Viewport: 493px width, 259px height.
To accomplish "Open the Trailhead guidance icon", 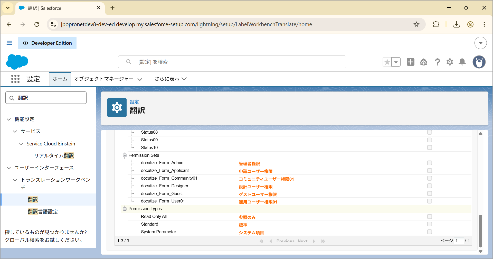I will (424, 62).
